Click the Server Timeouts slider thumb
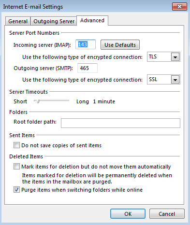 pos(38,101)
